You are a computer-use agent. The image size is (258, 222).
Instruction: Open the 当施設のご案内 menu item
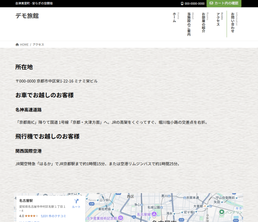click(189, 24)
